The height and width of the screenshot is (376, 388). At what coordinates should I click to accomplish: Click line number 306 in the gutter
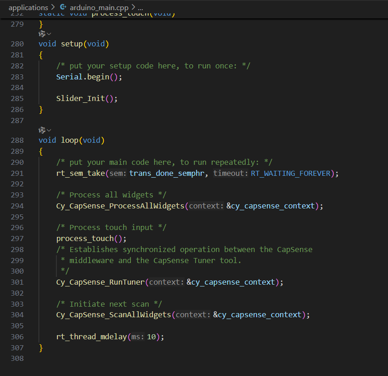17,337
